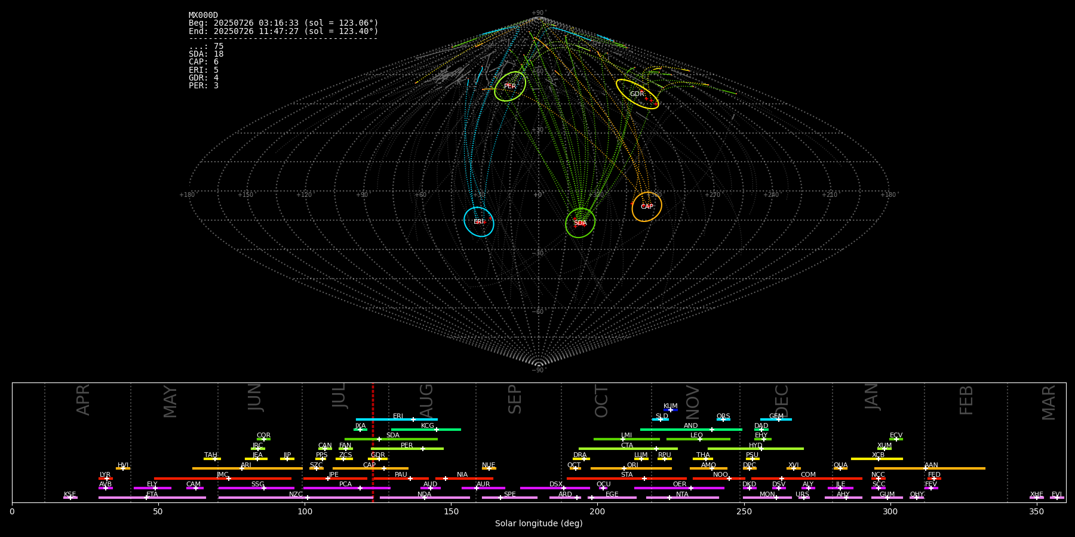Screen dimensions: 1075x537
Task: Click the NIA shower bar in the timeline
Action: 464,479
